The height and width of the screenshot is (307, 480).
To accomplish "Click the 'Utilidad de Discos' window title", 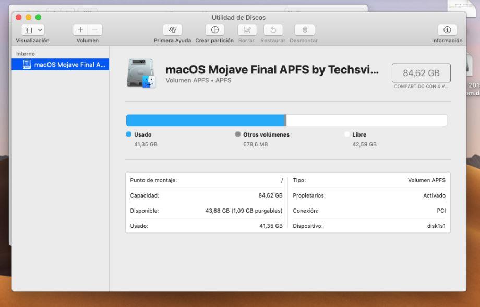I will [x=239, y=17].
